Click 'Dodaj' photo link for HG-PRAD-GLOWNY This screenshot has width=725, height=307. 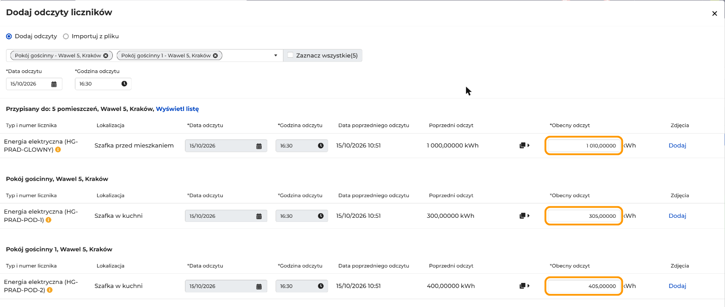[677, 146]
